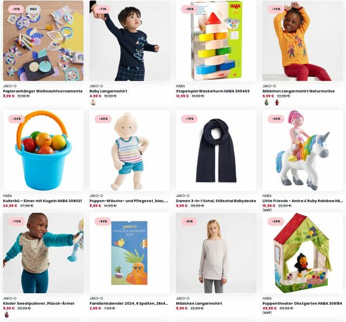Viewport: 346px width, 322px height.
Task: Click the NEU badge on the ornaments product
Action: 34,9
